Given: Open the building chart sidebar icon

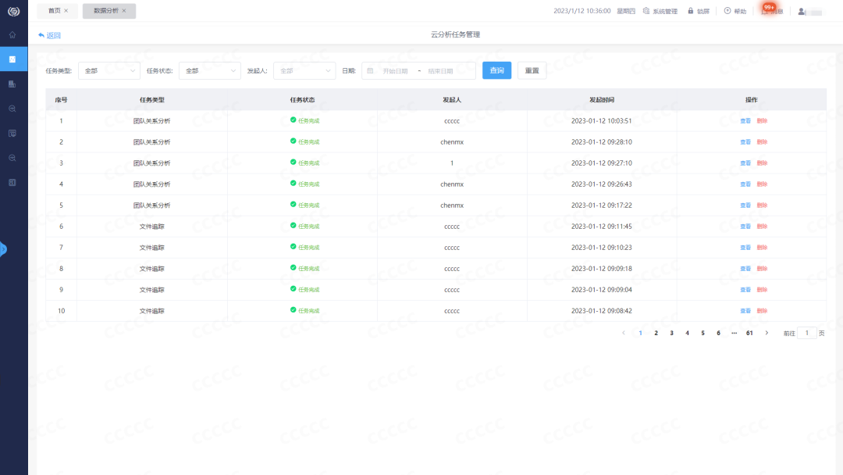Looking at the screenshot, I should pos(12,84).
